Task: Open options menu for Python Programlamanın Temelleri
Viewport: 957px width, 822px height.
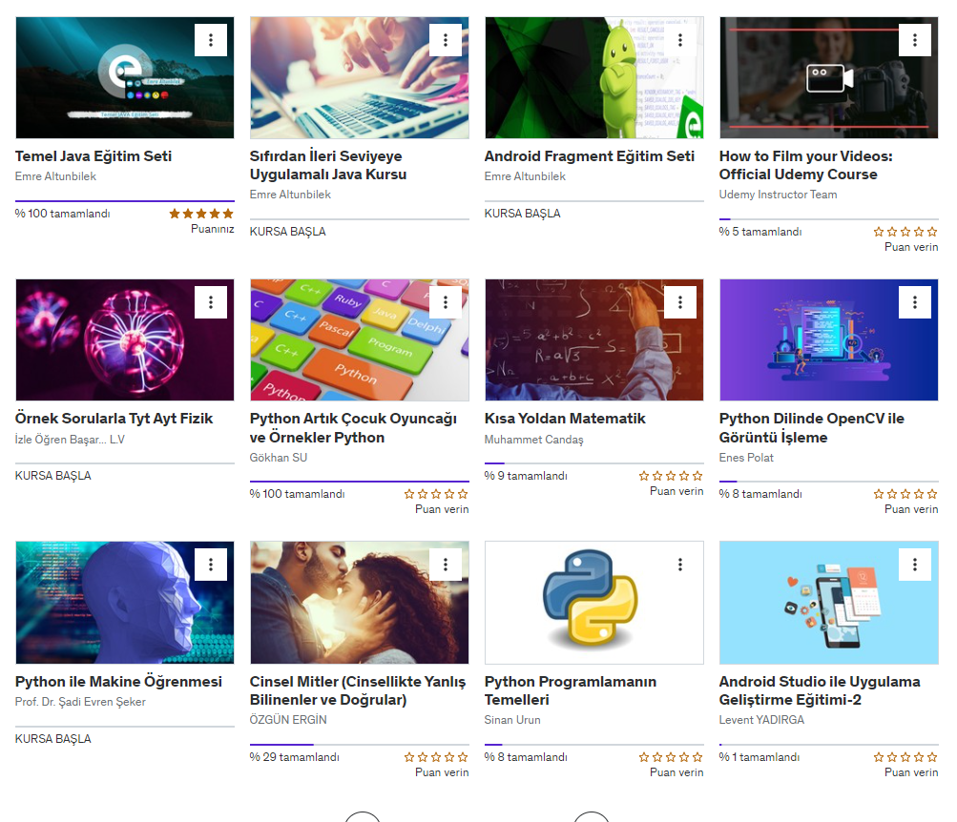Action: [x=680, y=565]
